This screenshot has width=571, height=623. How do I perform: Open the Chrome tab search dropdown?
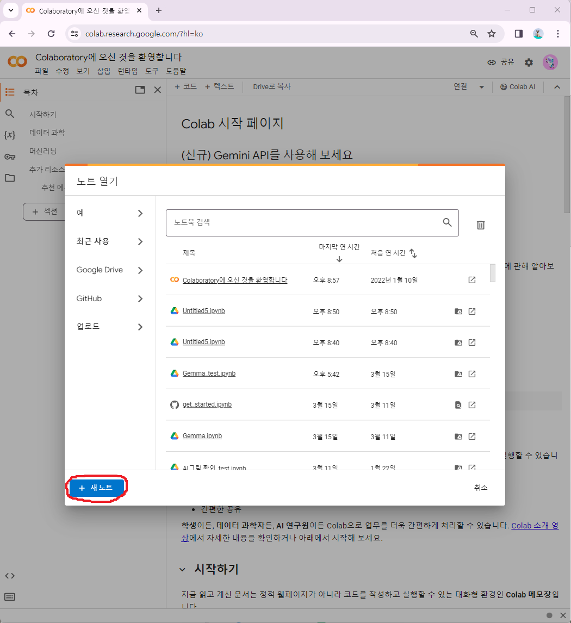(11, 10)
